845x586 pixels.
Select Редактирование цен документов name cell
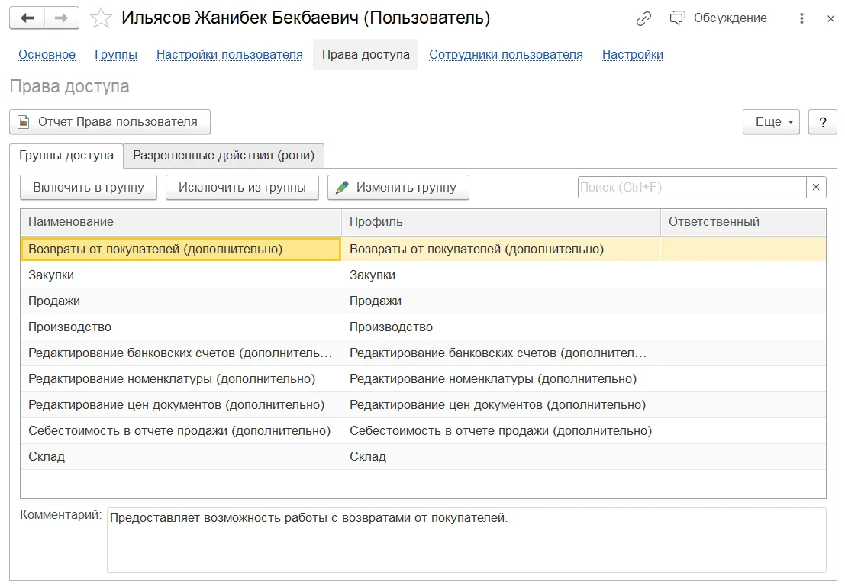tap(181, 405)
